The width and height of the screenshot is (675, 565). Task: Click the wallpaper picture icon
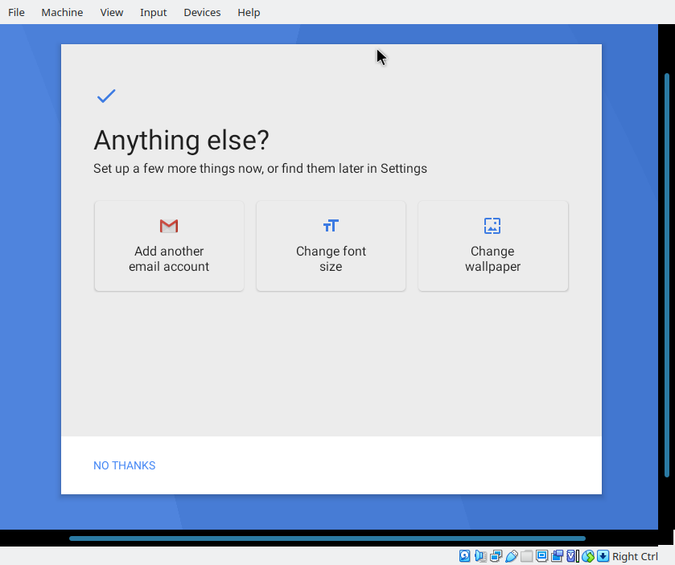pyautogui.click(x=492, y=225)
